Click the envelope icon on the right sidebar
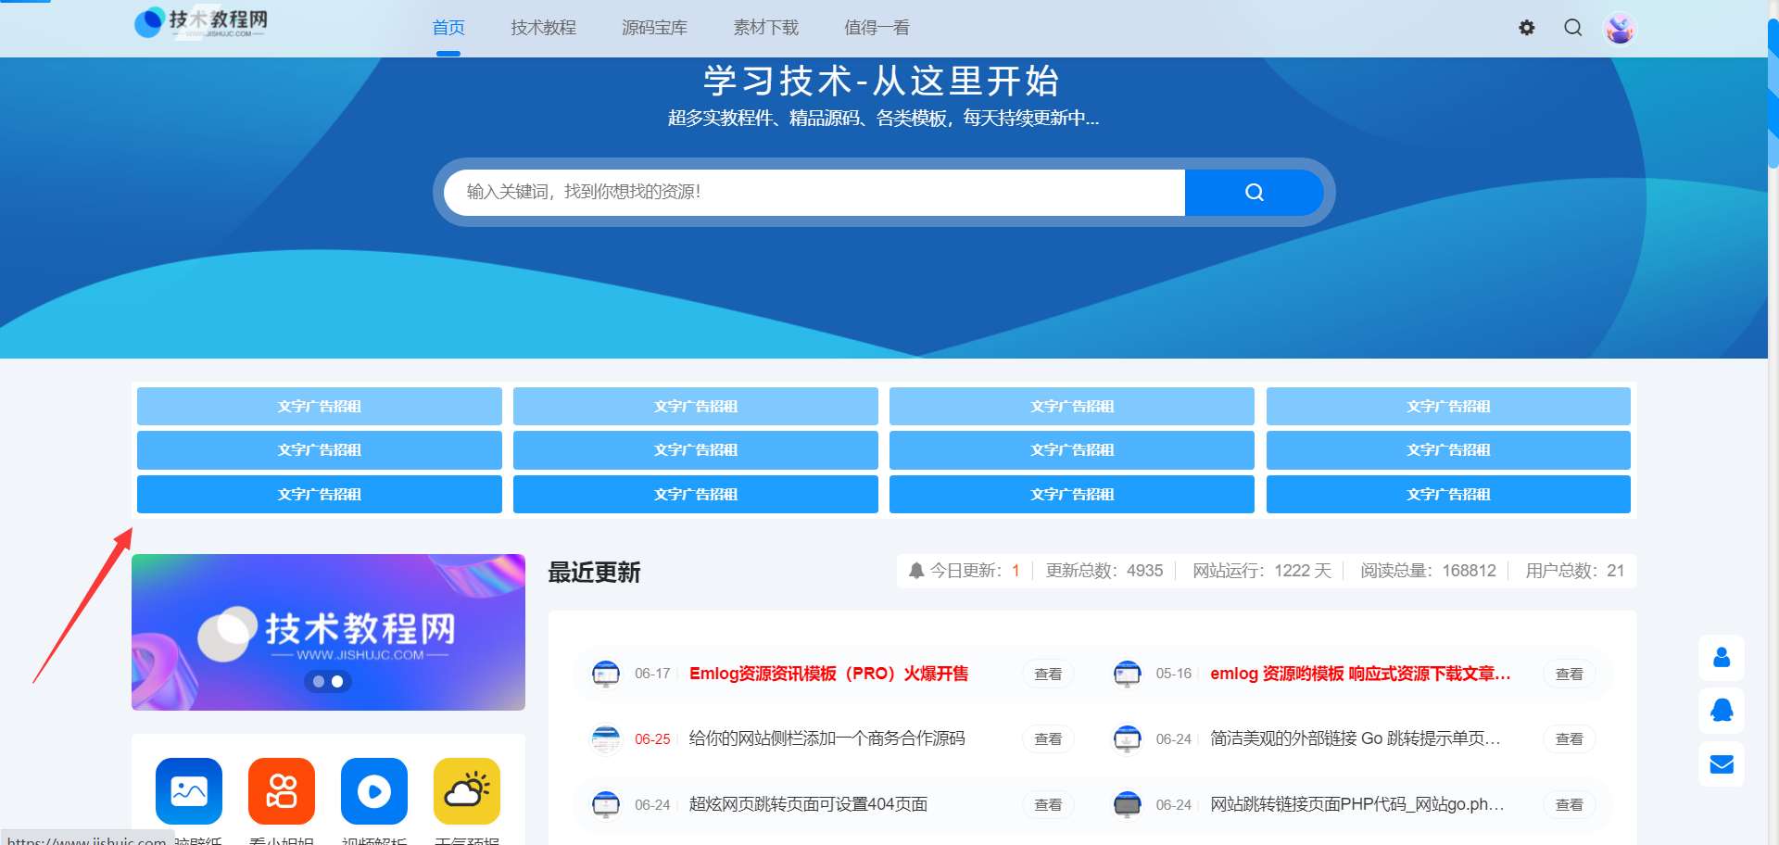This screenshot has width=1779, height=845. (1722, 763)
